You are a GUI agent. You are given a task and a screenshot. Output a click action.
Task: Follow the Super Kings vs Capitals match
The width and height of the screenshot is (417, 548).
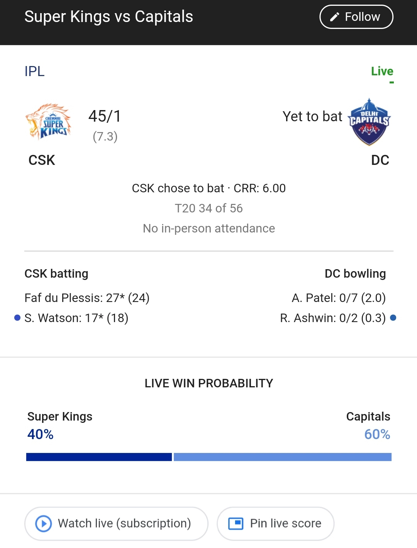(356, 17)
